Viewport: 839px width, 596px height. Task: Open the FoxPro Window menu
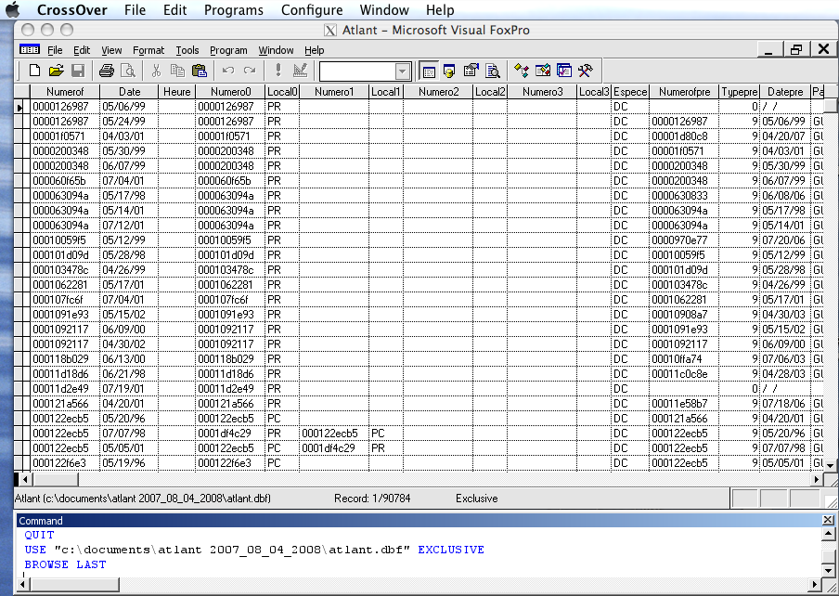point(276,50)
